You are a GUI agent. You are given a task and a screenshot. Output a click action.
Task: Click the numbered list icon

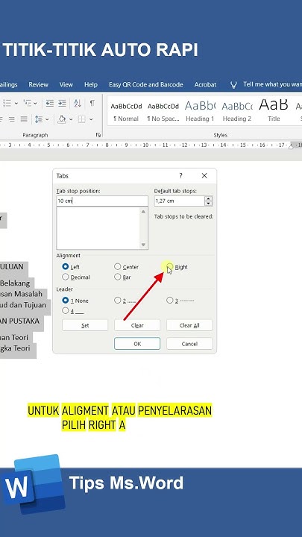[7, 103]
